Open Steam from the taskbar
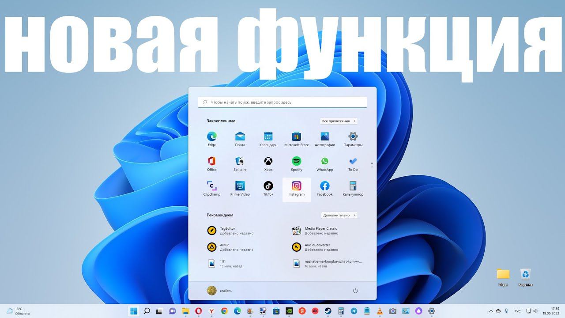 328,311
